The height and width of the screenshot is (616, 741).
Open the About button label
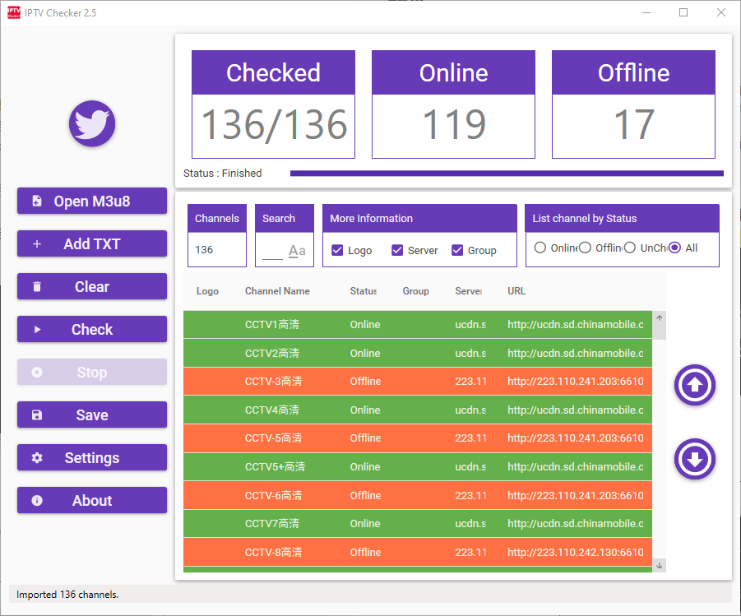92,500
